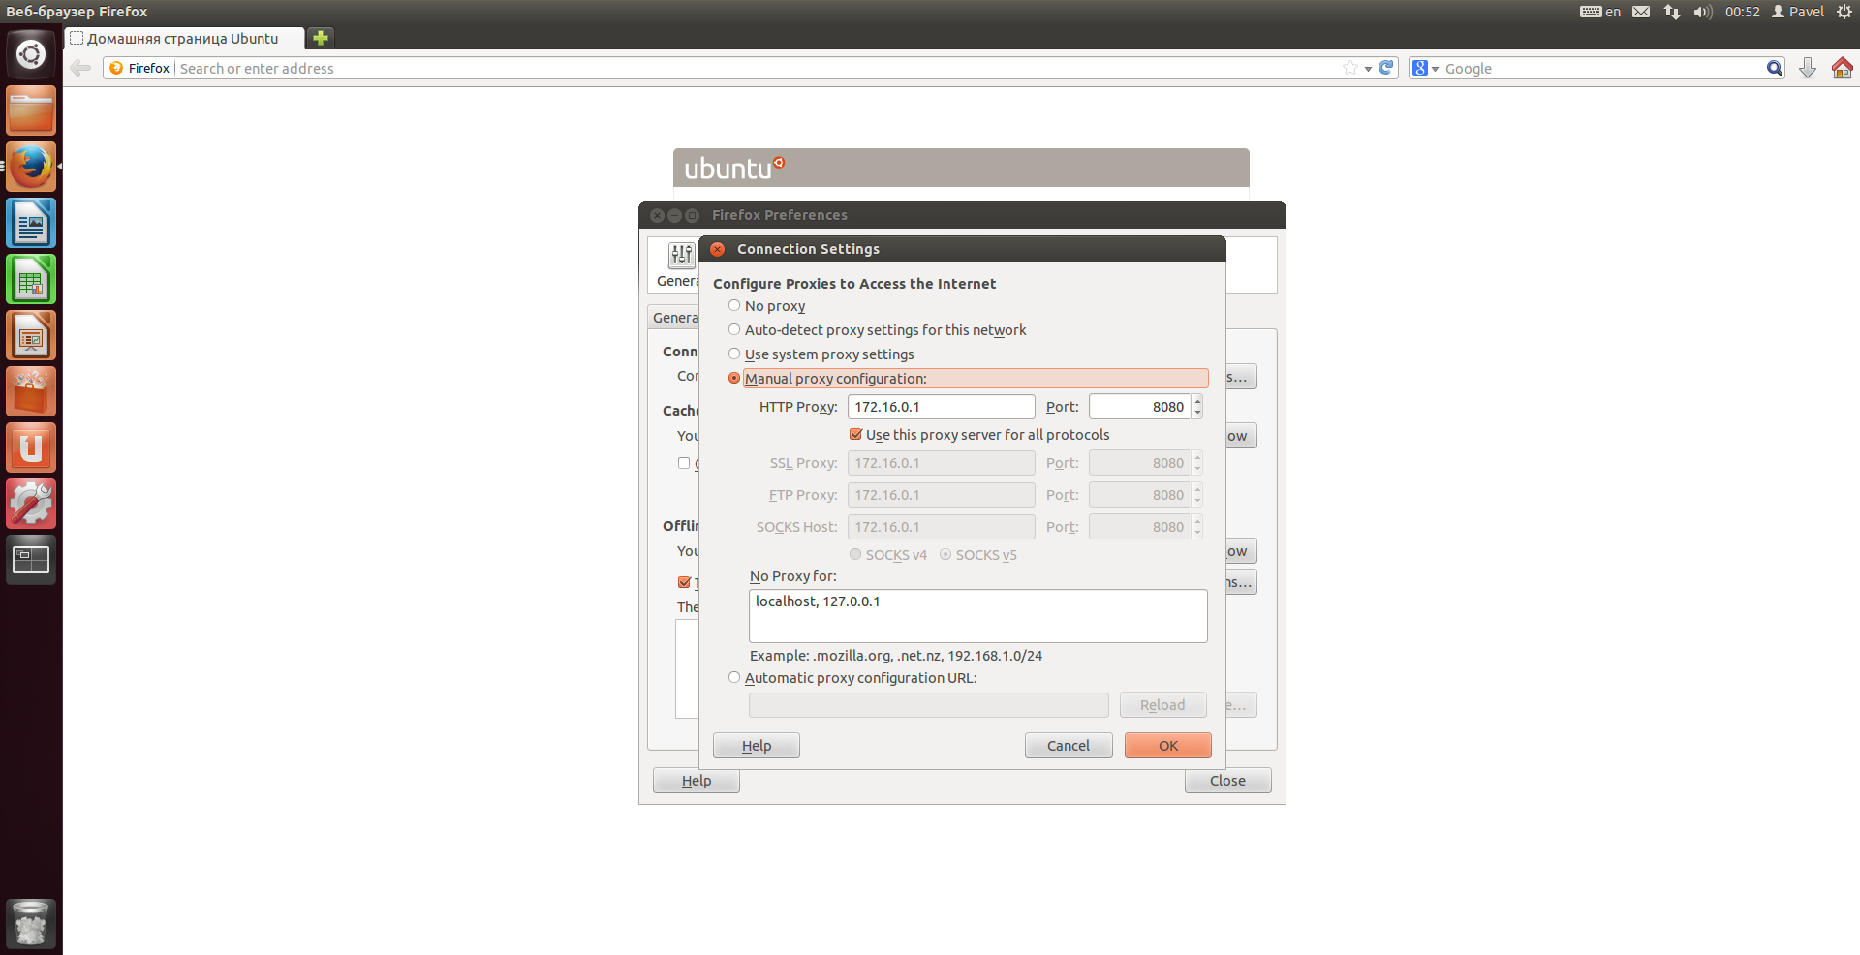Click into the No Proxy for text area

[978, 616]
